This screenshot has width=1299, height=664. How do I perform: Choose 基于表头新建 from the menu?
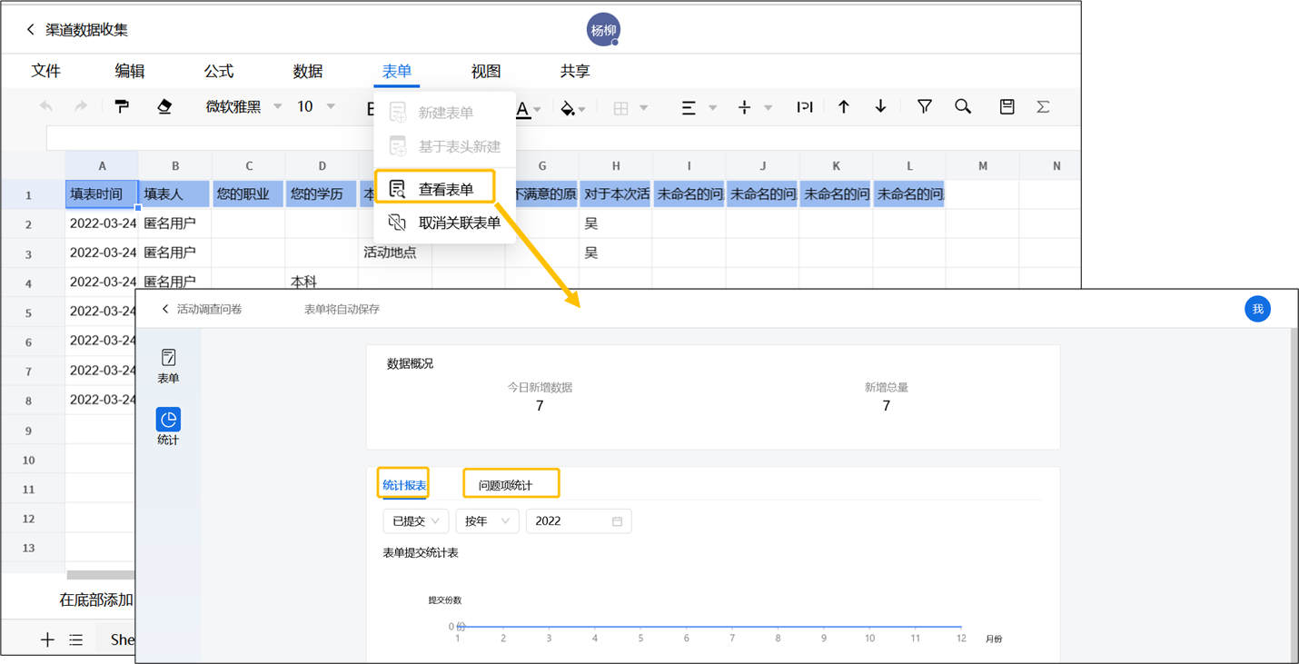(445, 146)
